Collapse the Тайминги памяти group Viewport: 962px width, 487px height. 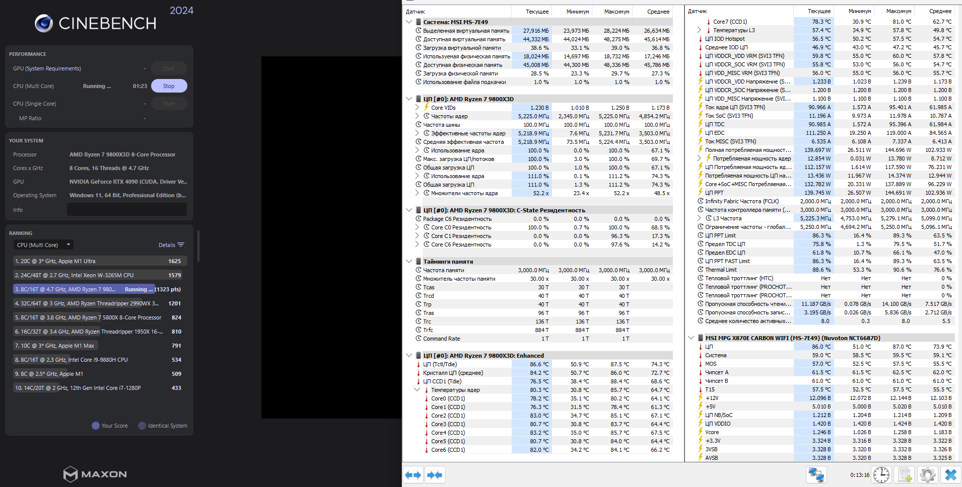(409, 262)
